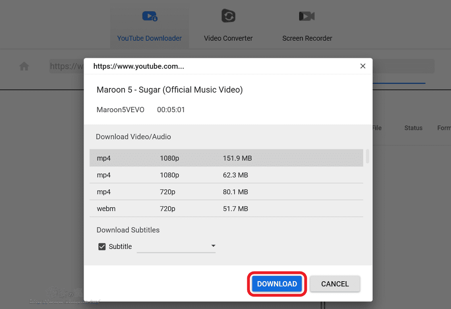
Task: Switch to Screen Recorder tab label
Action: pos(307,38)
